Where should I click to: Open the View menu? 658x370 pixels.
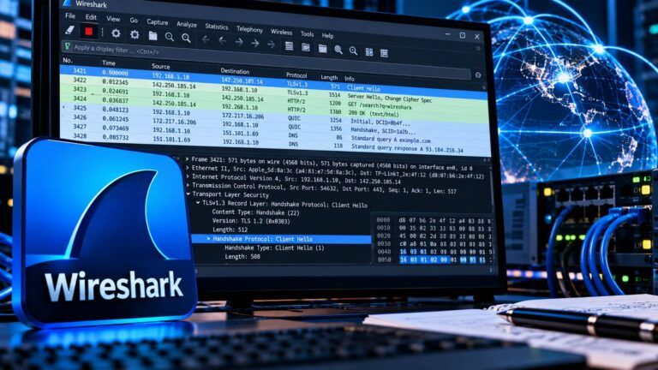pos(113,19)
